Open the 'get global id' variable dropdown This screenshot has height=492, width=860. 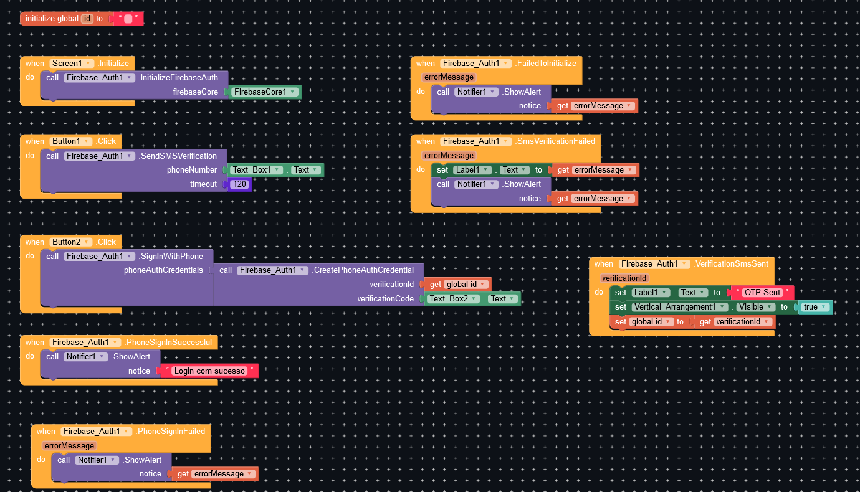point(466,285)
